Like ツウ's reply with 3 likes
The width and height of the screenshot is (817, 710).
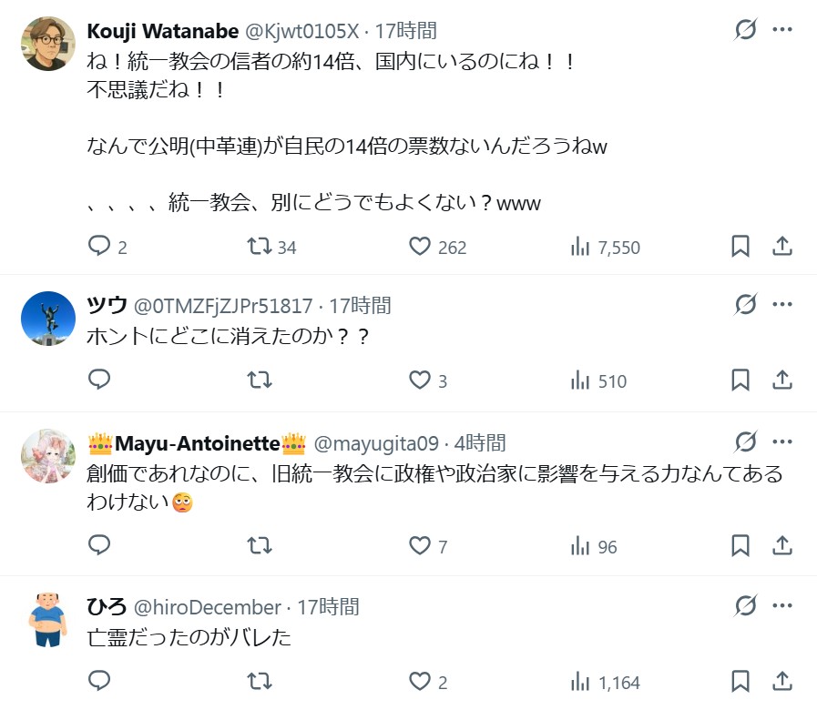pyautogui.click(x=420, y=380)
